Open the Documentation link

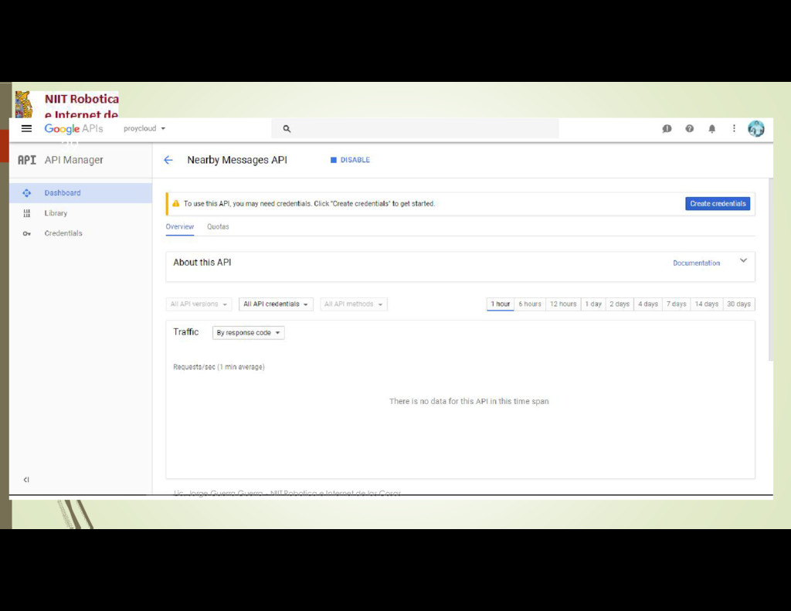click(x=696, y=263)
